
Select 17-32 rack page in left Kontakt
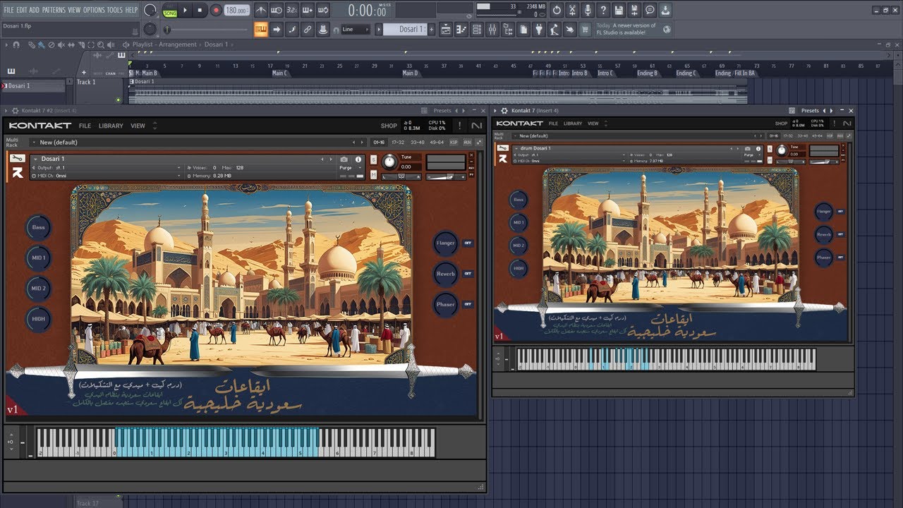click(398, 143)
